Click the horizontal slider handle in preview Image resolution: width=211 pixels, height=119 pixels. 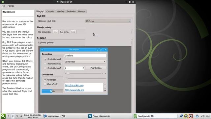click(66, 79)
